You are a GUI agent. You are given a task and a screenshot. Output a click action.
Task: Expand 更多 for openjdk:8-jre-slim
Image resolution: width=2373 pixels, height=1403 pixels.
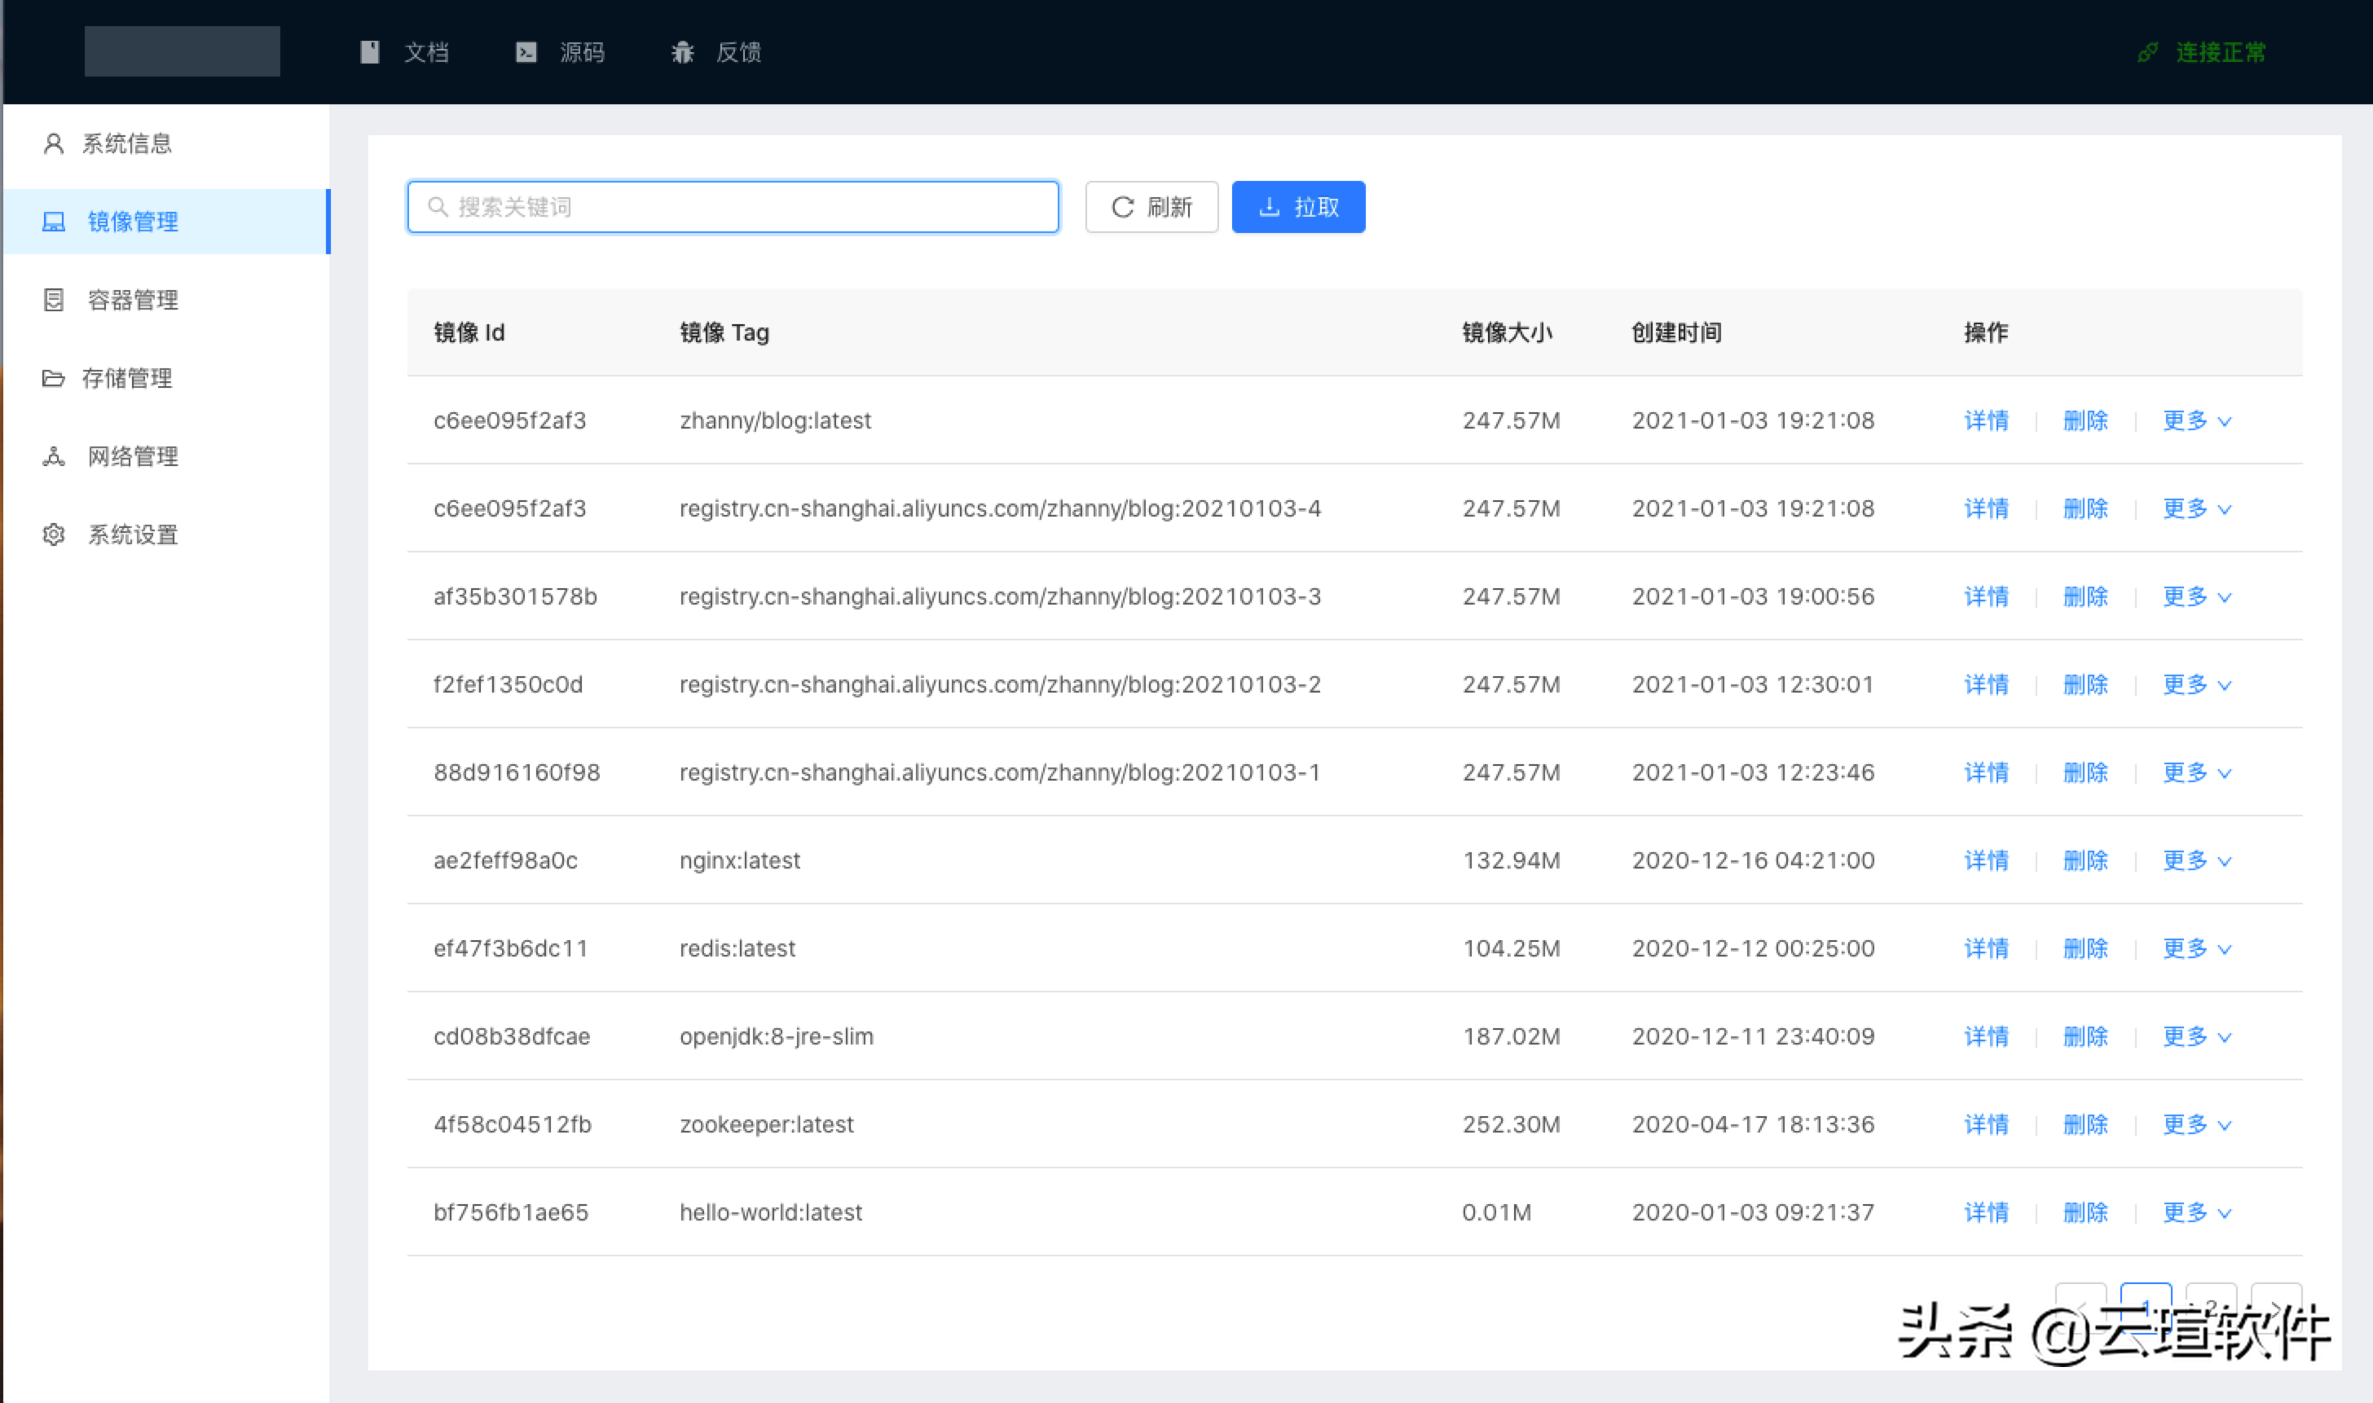(x=2197, y=1036)
